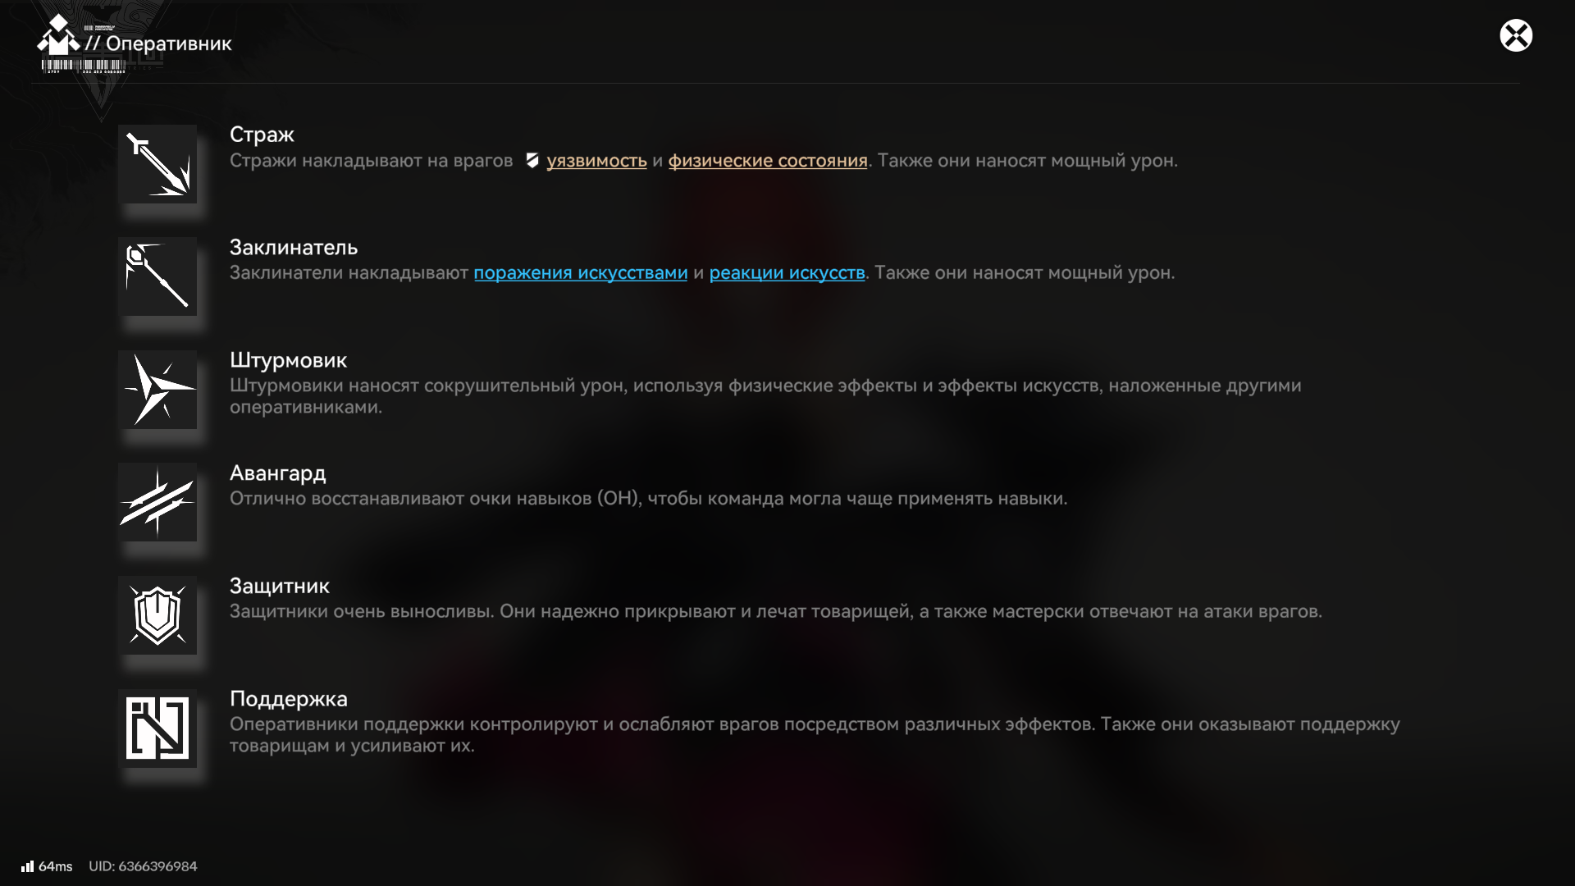1575x886 pixels.
Task: Click the Защитник class heading
Action: tap(280, 586)
